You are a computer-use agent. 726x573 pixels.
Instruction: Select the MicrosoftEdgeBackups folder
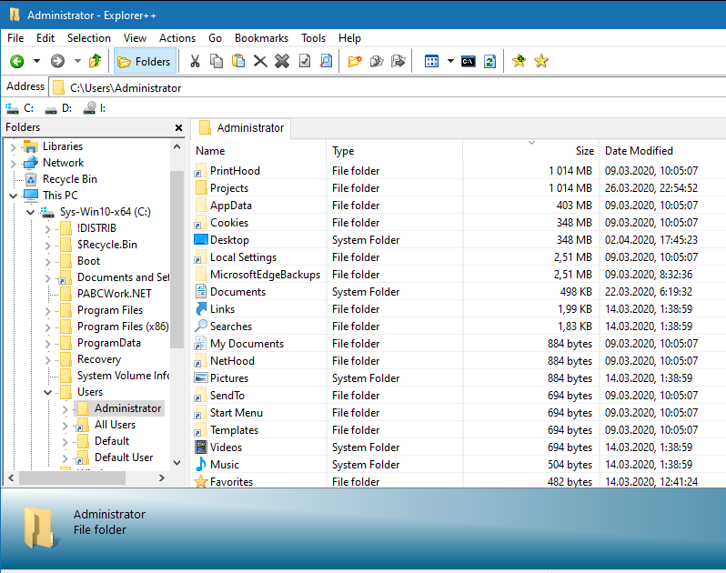(x=265, y=275)
